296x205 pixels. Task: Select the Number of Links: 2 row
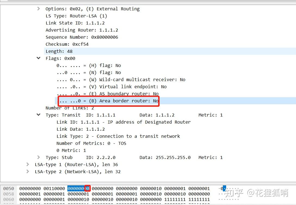pyautogui.click(x=70, y=108)
